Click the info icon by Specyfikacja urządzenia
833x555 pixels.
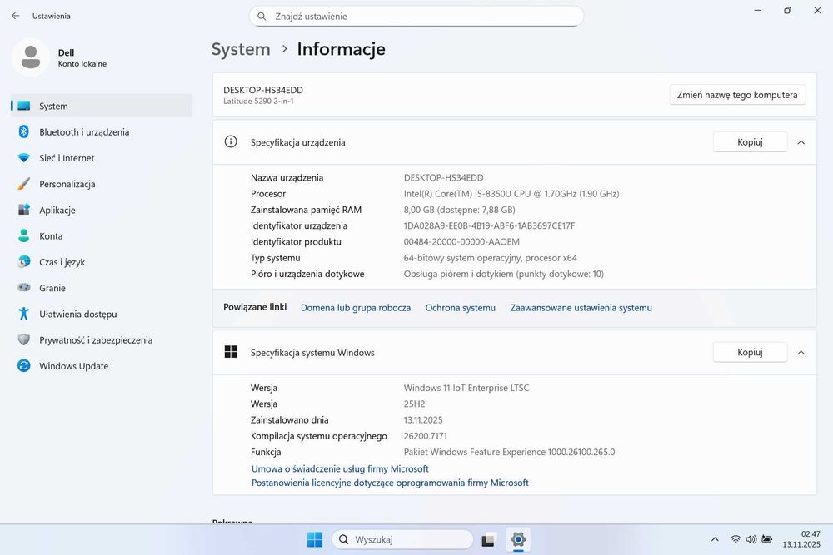231,141
